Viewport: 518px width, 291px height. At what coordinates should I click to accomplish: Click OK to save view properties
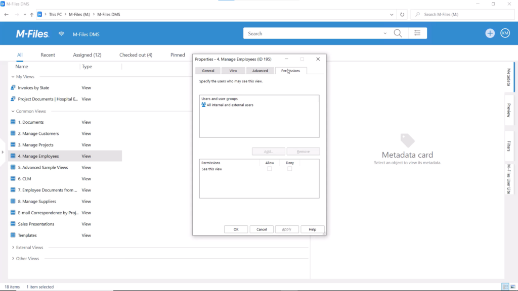point(236,229)
